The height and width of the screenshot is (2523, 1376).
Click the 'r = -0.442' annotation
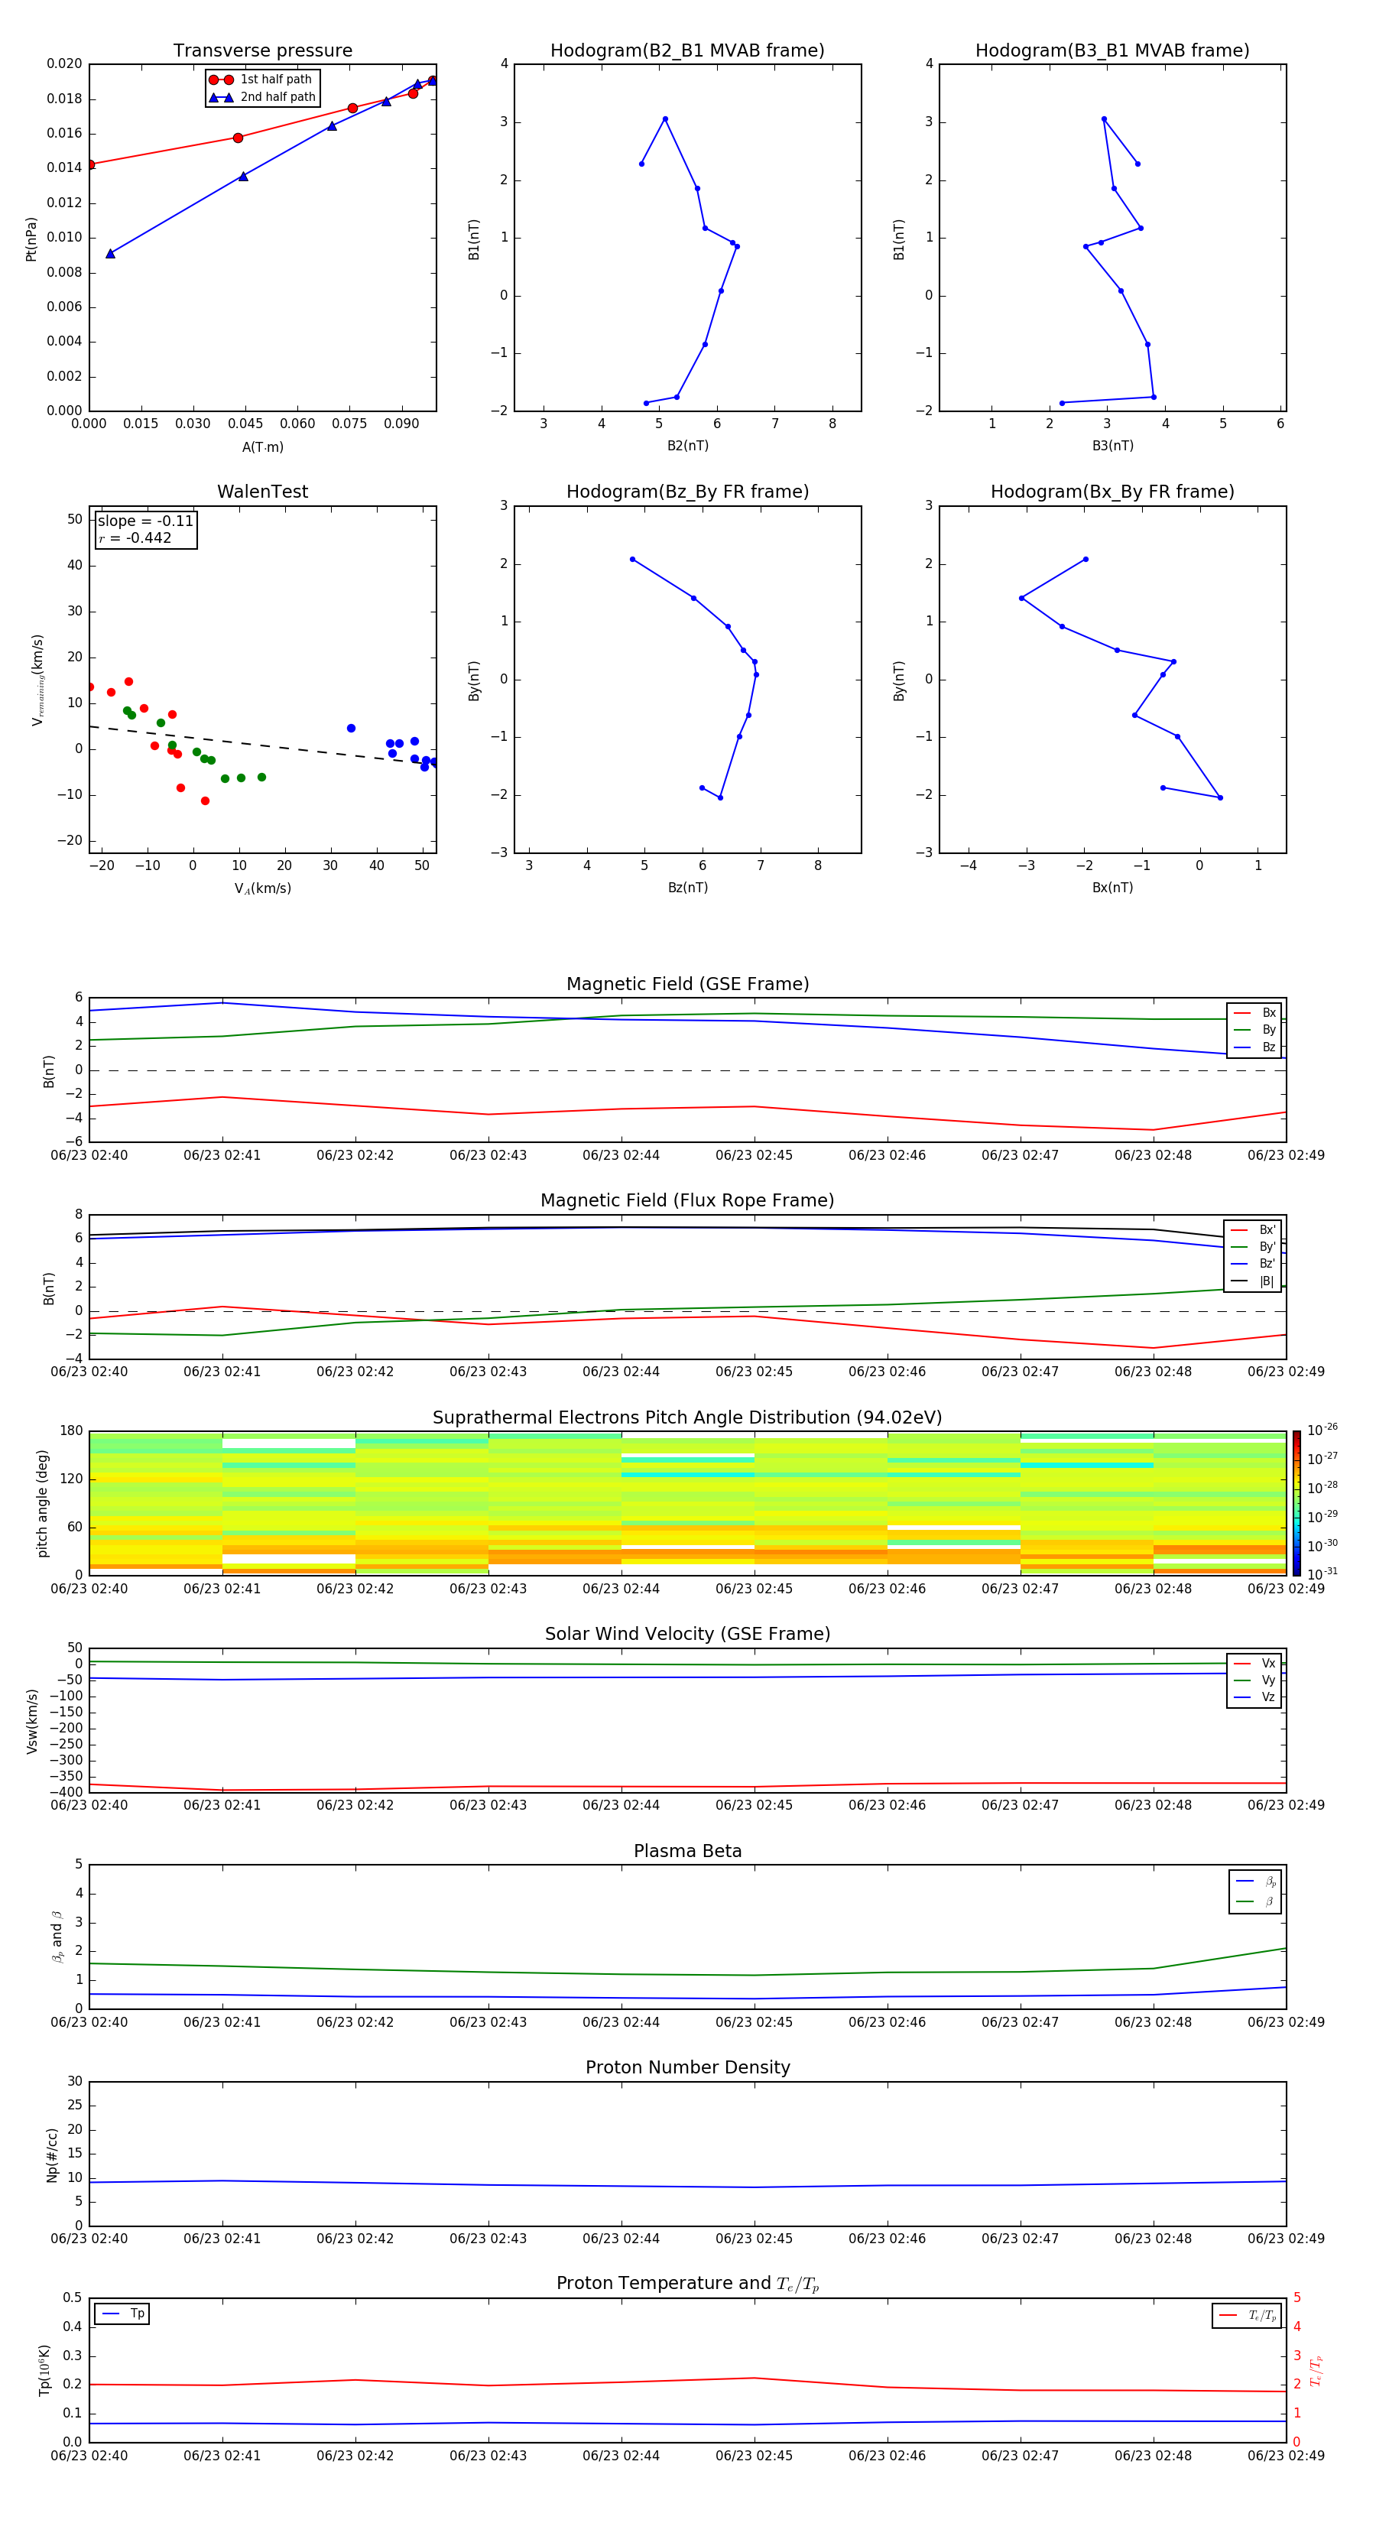135,537
